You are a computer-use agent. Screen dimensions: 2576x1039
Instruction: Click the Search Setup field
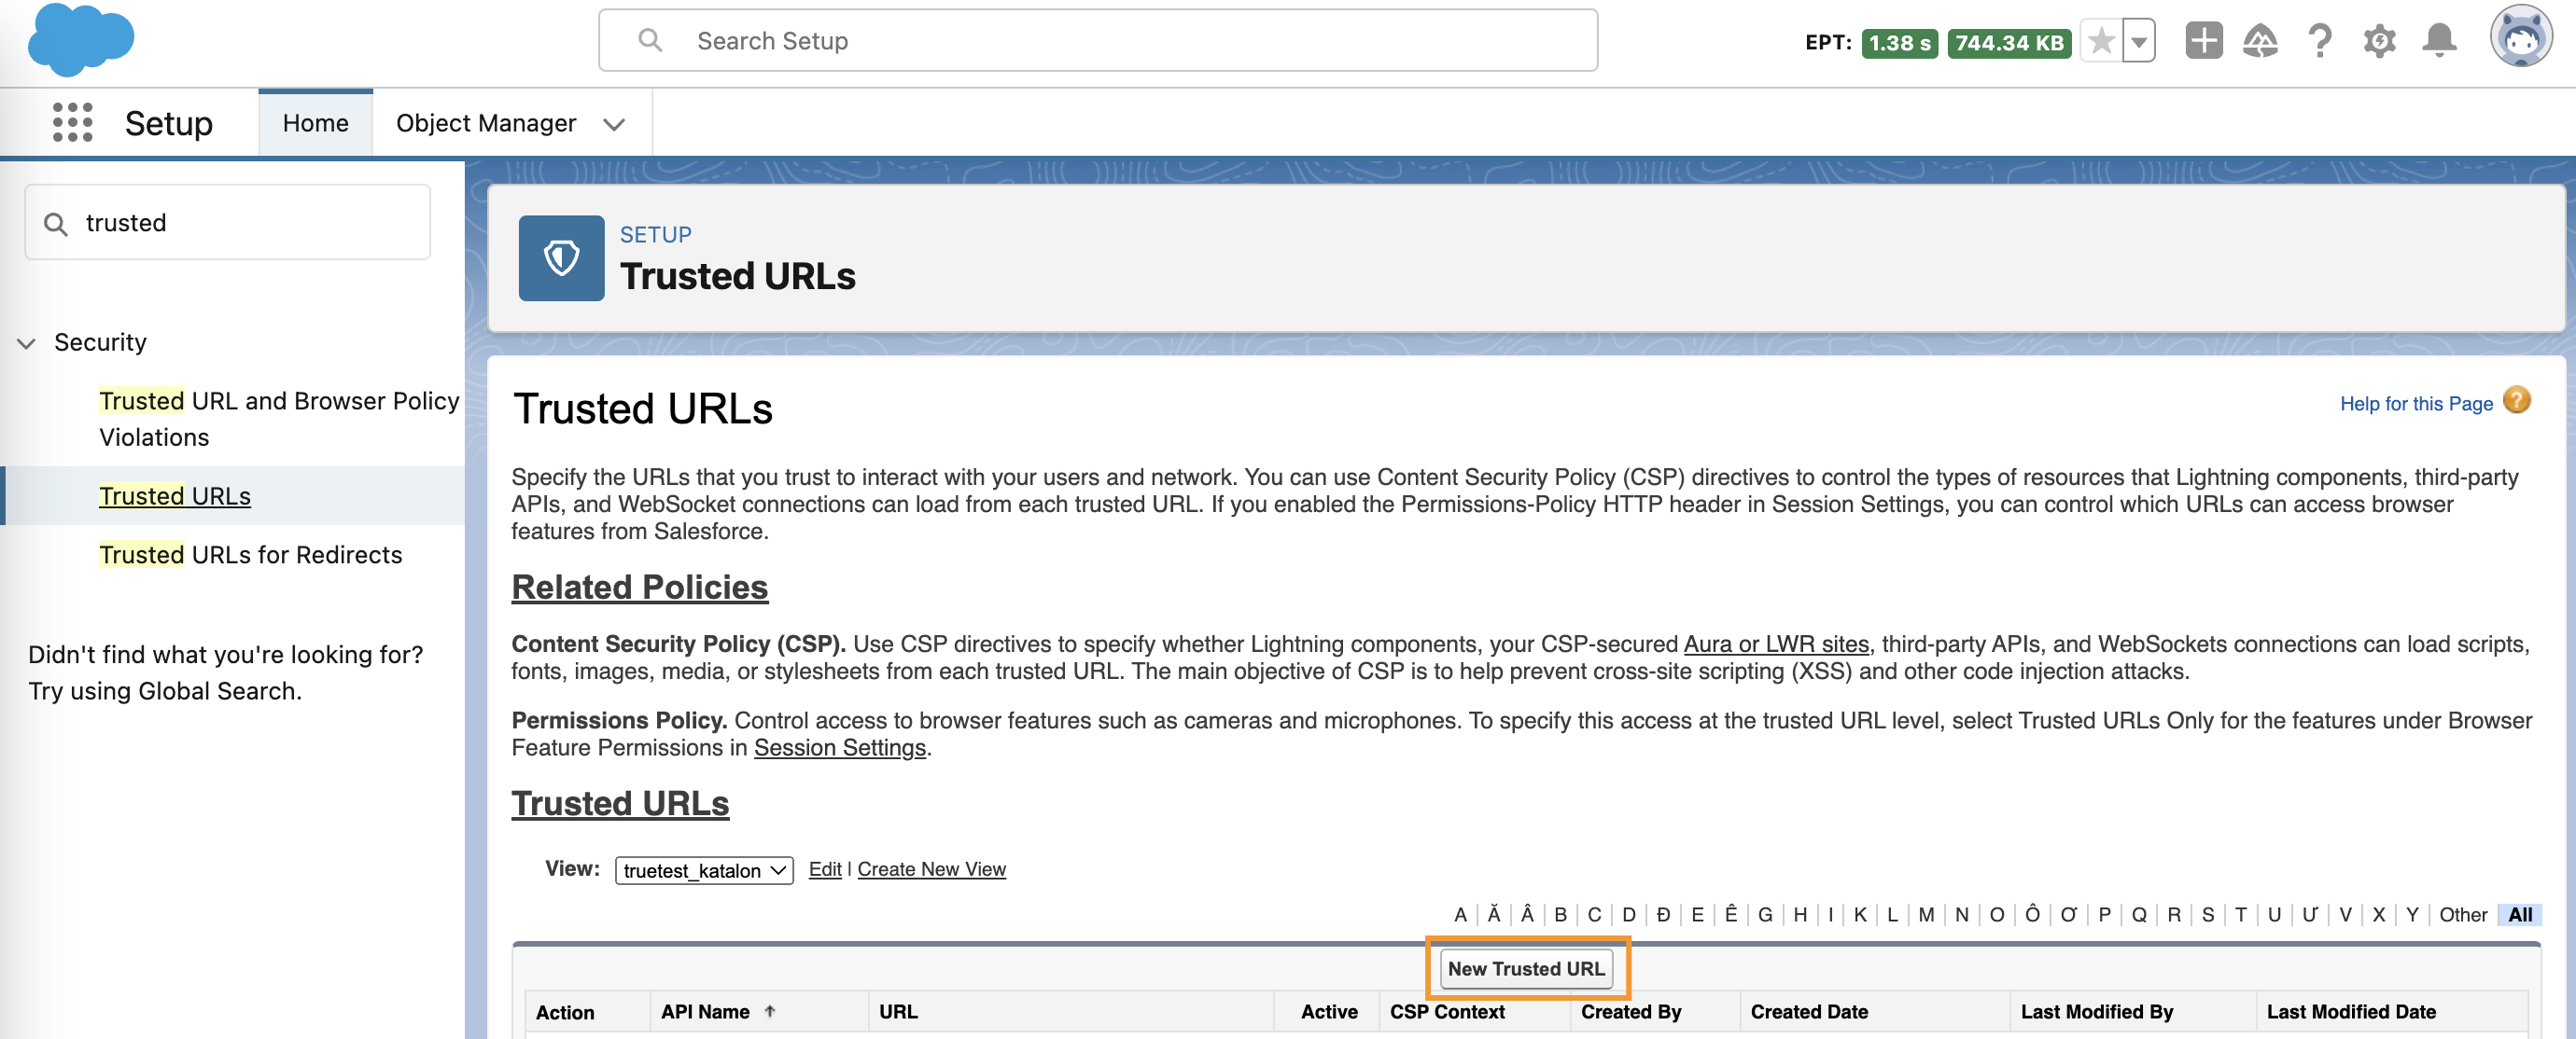[x=1097, y=40]
